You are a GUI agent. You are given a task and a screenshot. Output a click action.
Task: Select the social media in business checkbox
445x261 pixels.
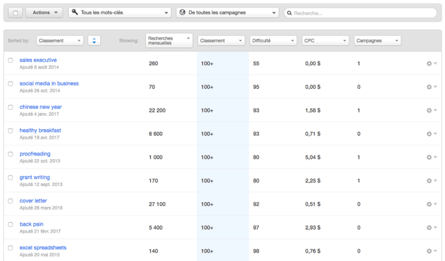(10, 83)
